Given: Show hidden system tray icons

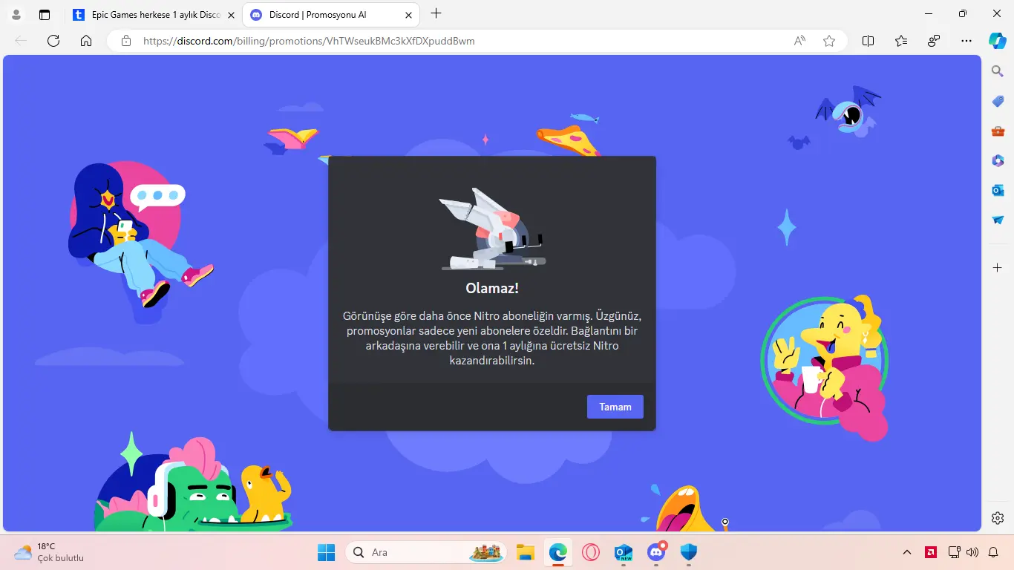Looking at the screenshot, I should pos(907,552).
